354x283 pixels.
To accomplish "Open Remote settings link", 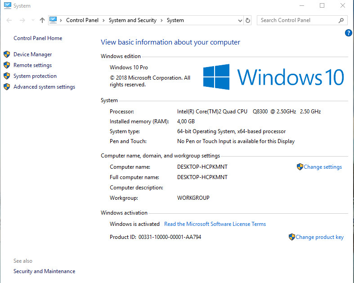I will [32, 65].
